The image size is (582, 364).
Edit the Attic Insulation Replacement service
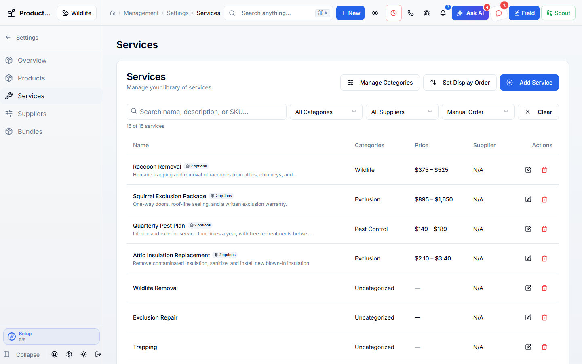click(528, 258)
